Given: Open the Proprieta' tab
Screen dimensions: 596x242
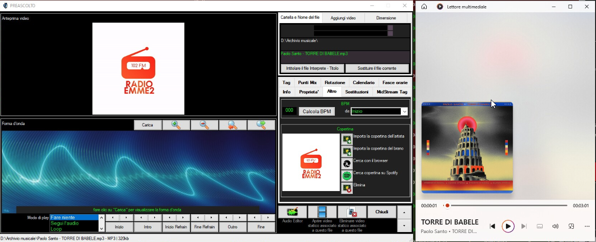Looking at the screenshot, I should click(309, 92).
